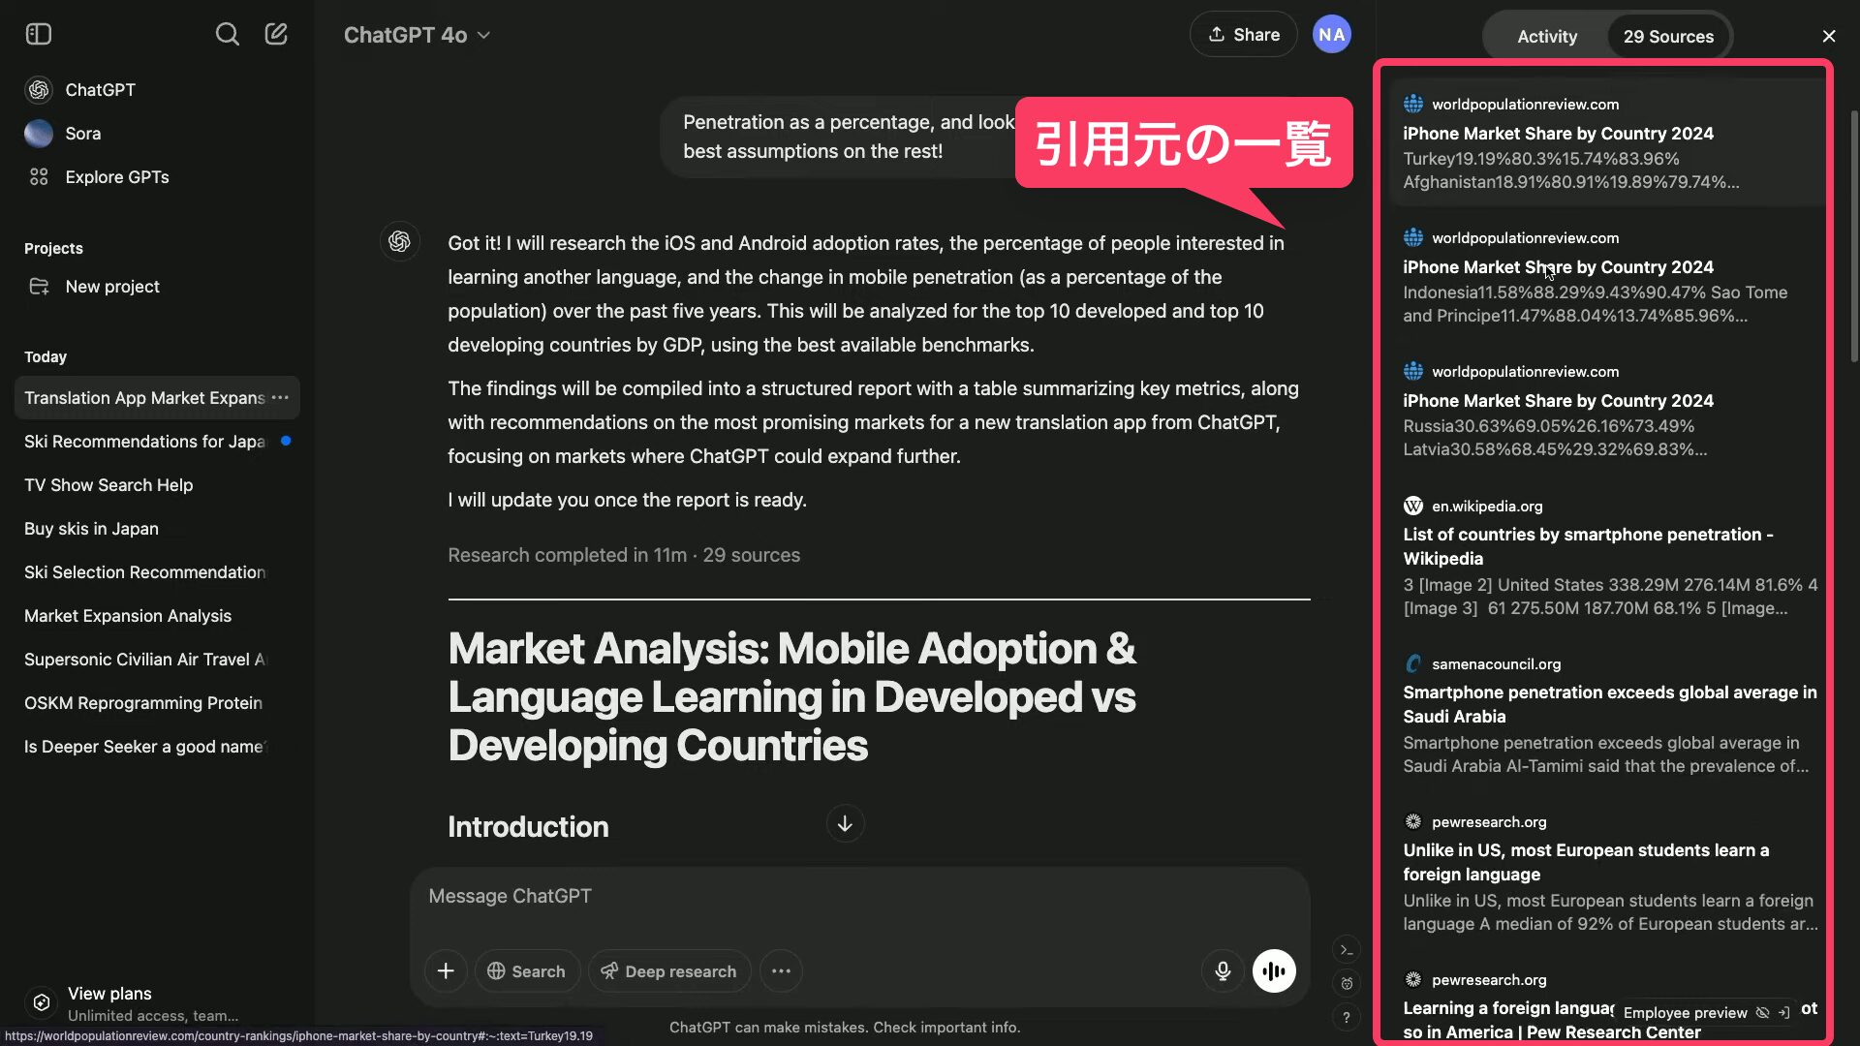The height and width of the screenshot is (1046, 1860).
Task: Switch to the Activity tab
Action: coord(1547,37)
